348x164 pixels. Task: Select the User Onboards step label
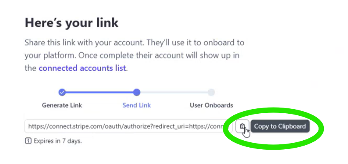[x=211, y=105]
